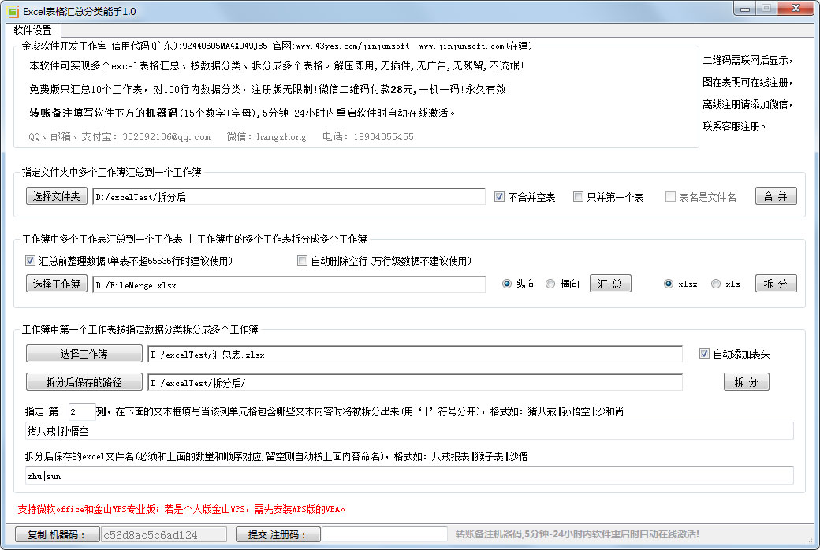Toggle 自动添加表头 checkbox

[x=704, y=353]
